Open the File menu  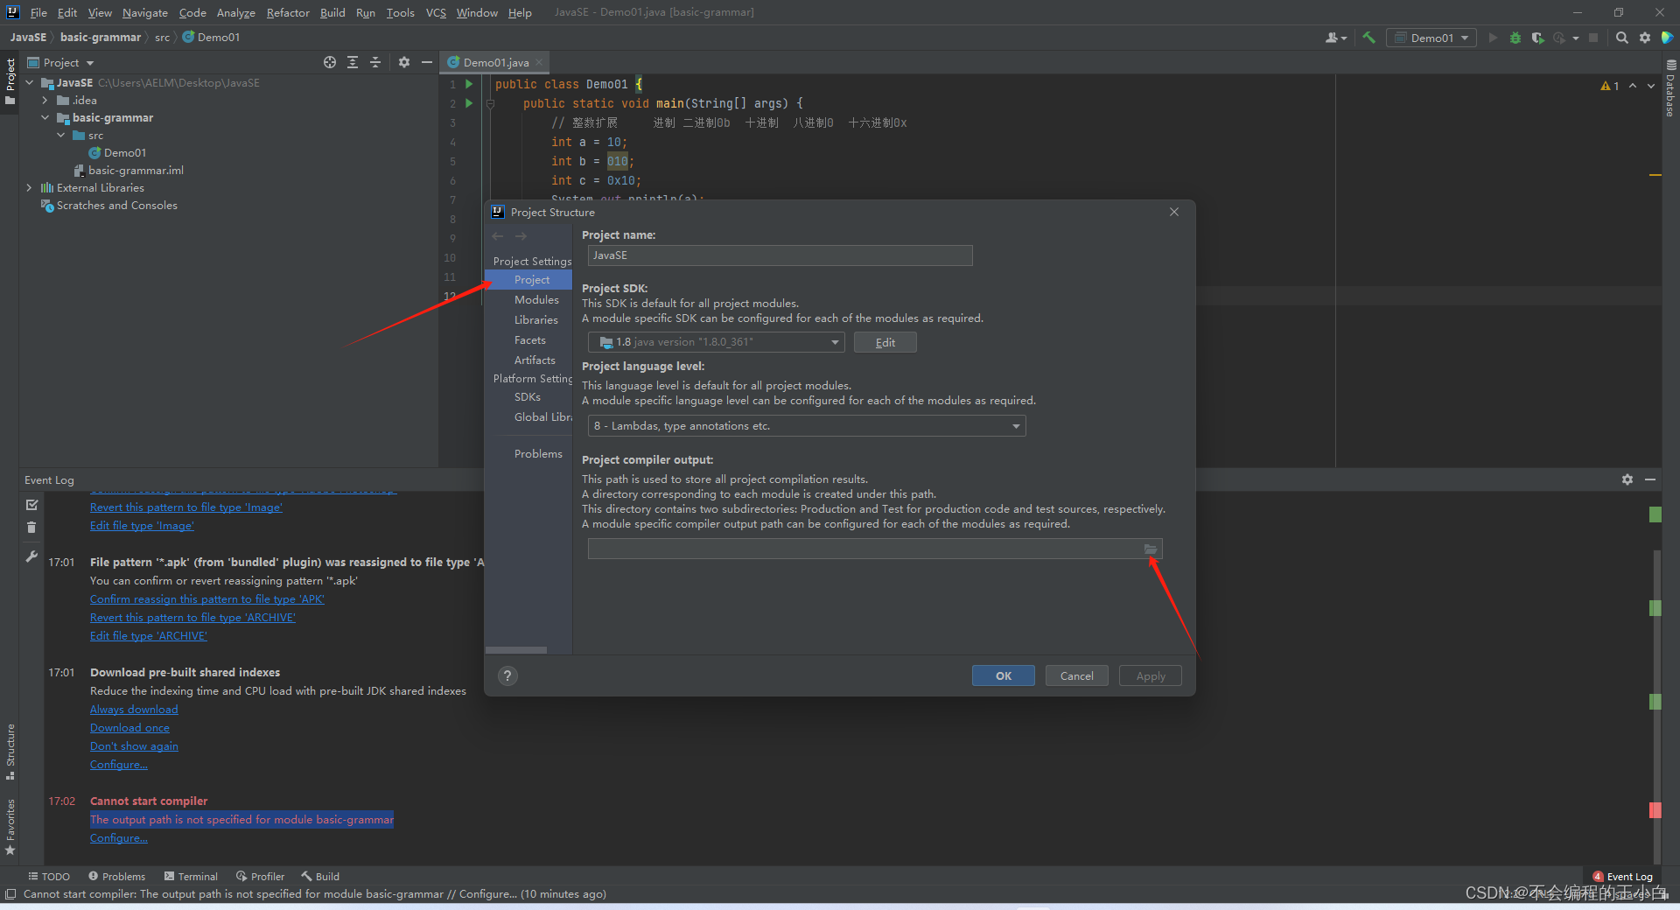click(38, 12)
